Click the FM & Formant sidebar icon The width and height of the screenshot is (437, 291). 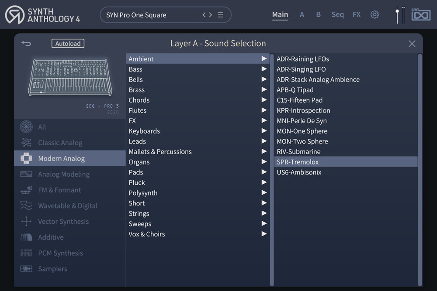tap(26, 190)
